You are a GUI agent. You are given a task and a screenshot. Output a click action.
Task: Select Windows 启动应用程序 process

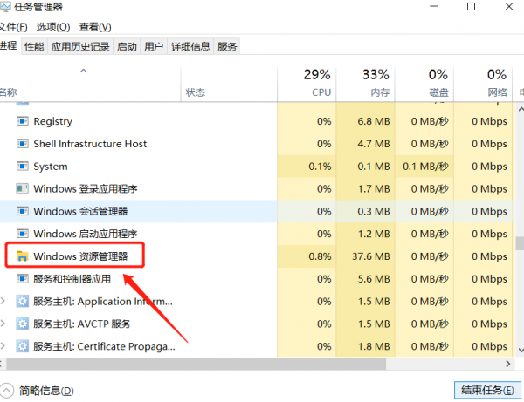pos(86,234)
